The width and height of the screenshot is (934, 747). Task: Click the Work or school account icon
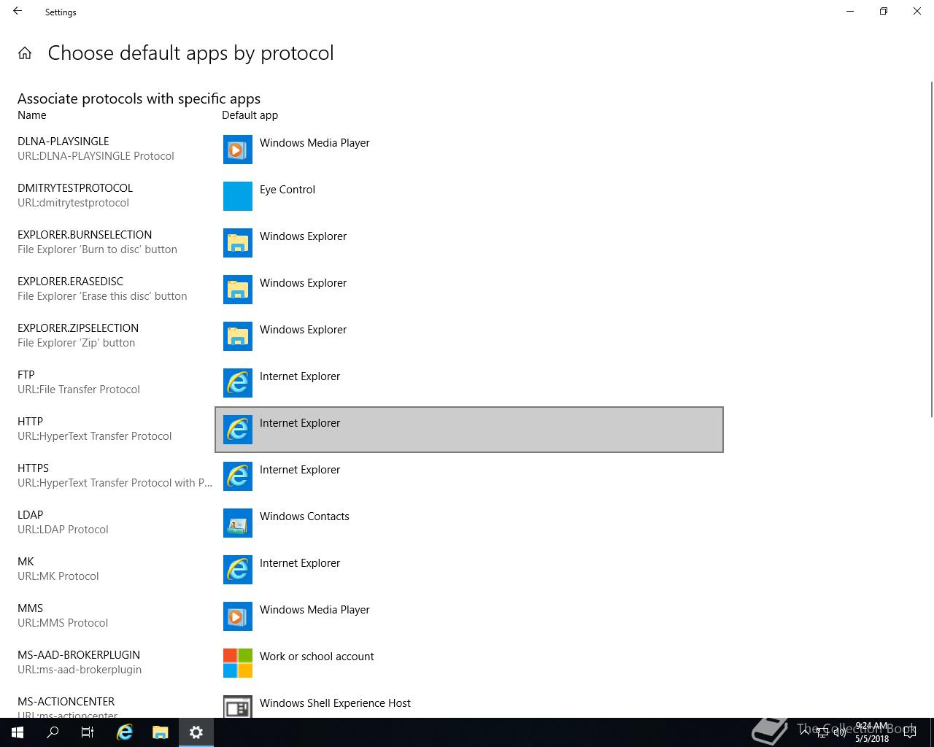point(238,663)
